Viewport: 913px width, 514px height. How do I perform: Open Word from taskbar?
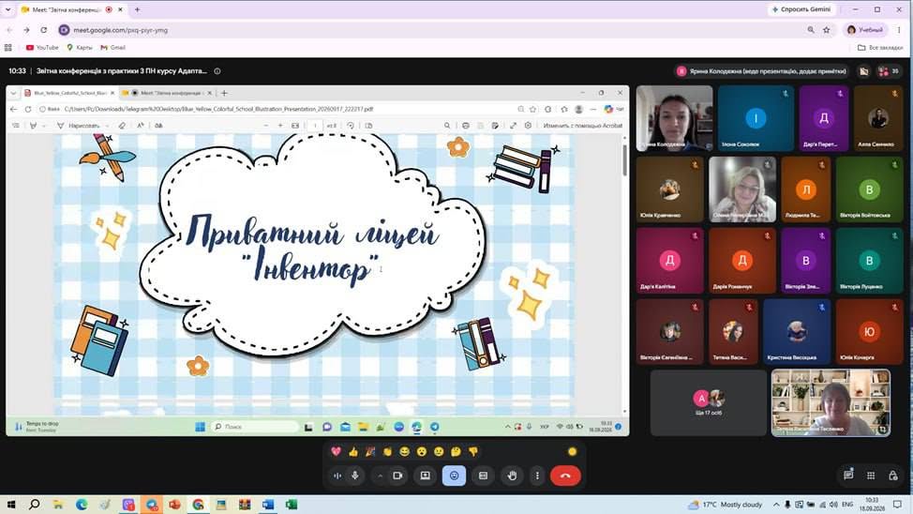coord(268,504)
